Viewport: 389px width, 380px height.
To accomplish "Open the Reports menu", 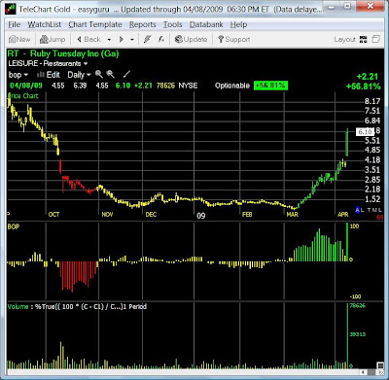I will pyautogui.click(x=142, y=24).
